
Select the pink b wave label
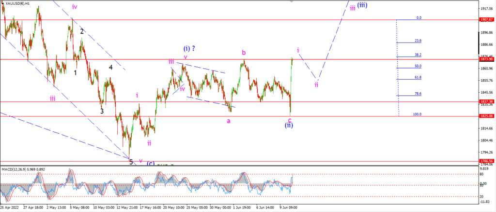[x=244, y=52]
